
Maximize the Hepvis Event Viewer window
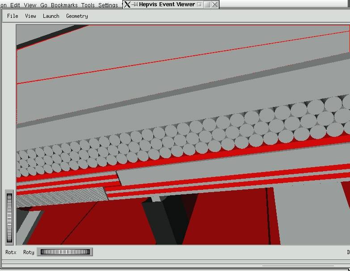coord(207,4)
